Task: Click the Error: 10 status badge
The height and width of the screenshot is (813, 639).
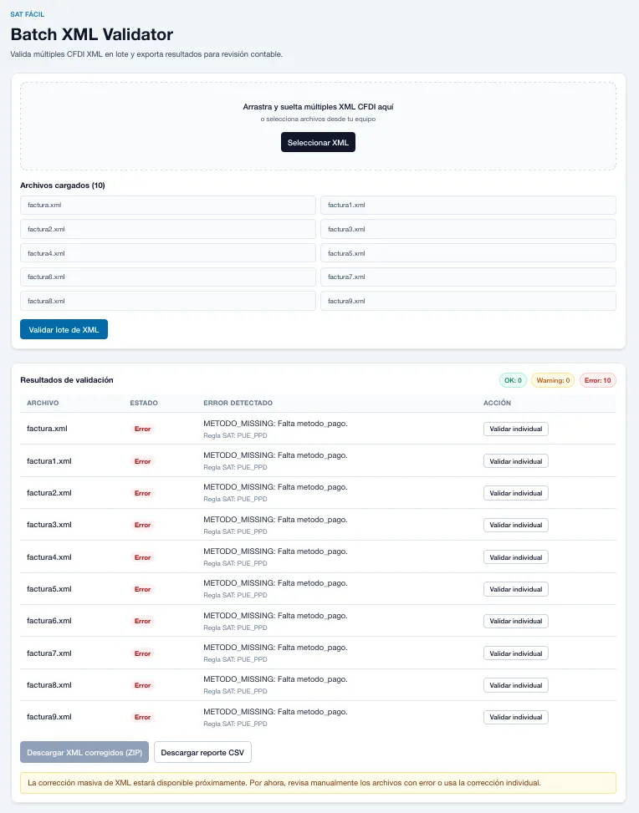Action: pos(597,380)
